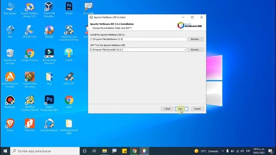The width and height of the screenshot is (276, 155).
Task: Select the Bandicam desktop icon
Action: click(10, 102)
